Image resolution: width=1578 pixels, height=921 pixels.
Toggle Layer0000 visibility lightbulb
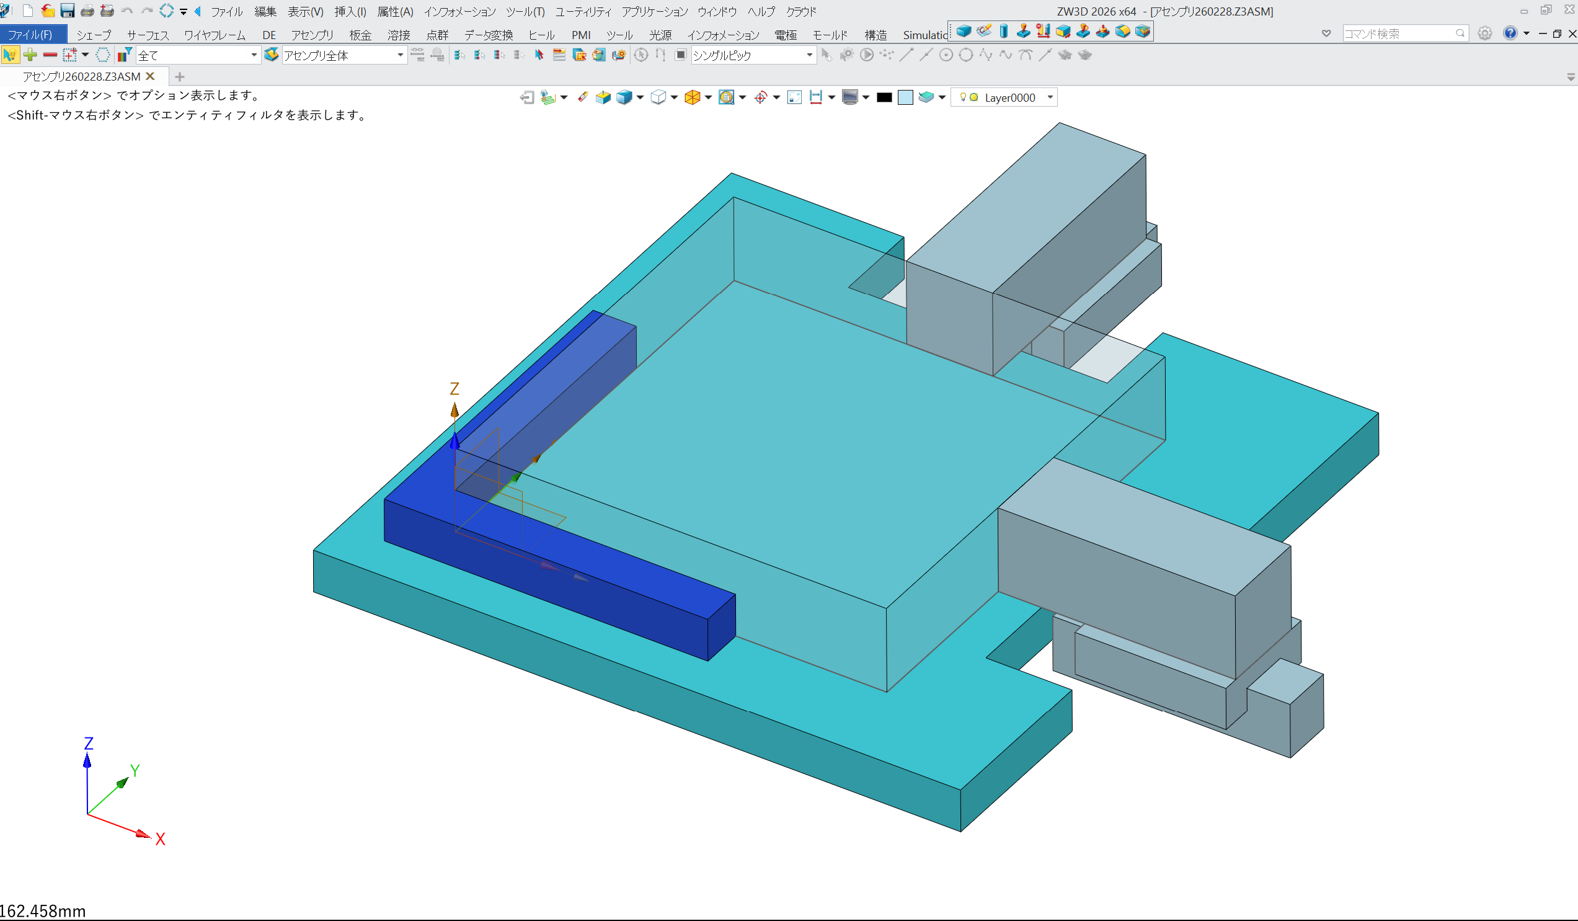[963, 97]
